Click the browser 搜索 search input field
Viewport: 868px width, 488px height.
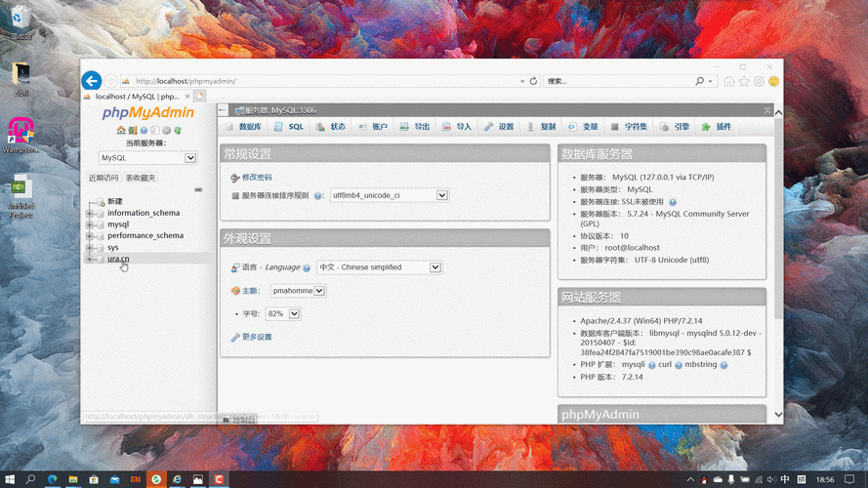(618, 81)
